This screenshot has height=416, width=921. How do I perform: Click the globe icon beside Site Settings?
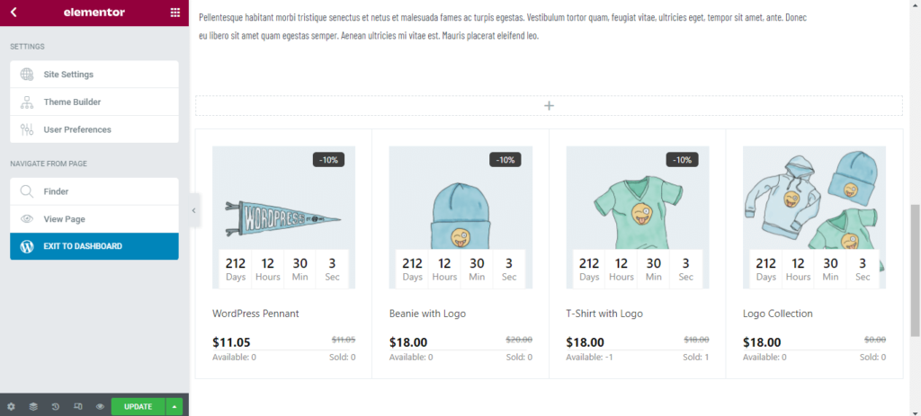point(26,75)
